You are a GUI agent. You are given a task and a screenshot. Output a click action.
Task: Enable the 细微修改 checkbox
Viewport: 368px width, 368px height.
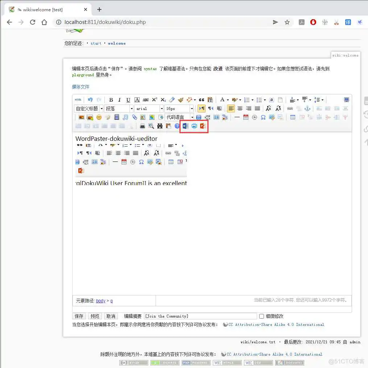click(x=261, y=316)
